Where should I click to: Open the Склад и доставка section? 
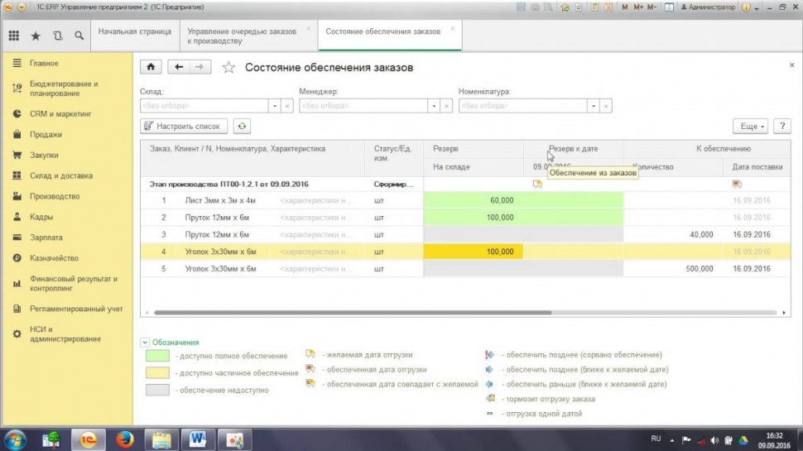click(61, 175)
